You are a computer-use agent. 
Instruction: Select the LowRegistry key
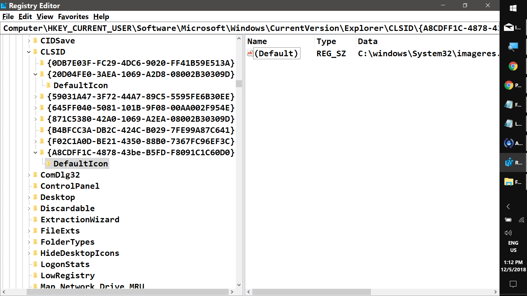(x=68, y=275)
